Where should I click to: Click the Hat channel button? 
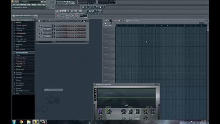click(47, 33)
